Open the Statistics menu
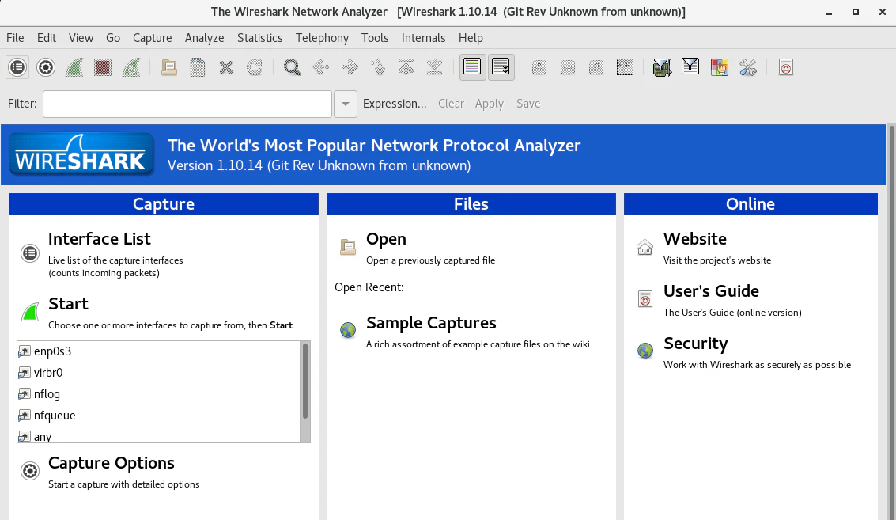 coord(260,38)
